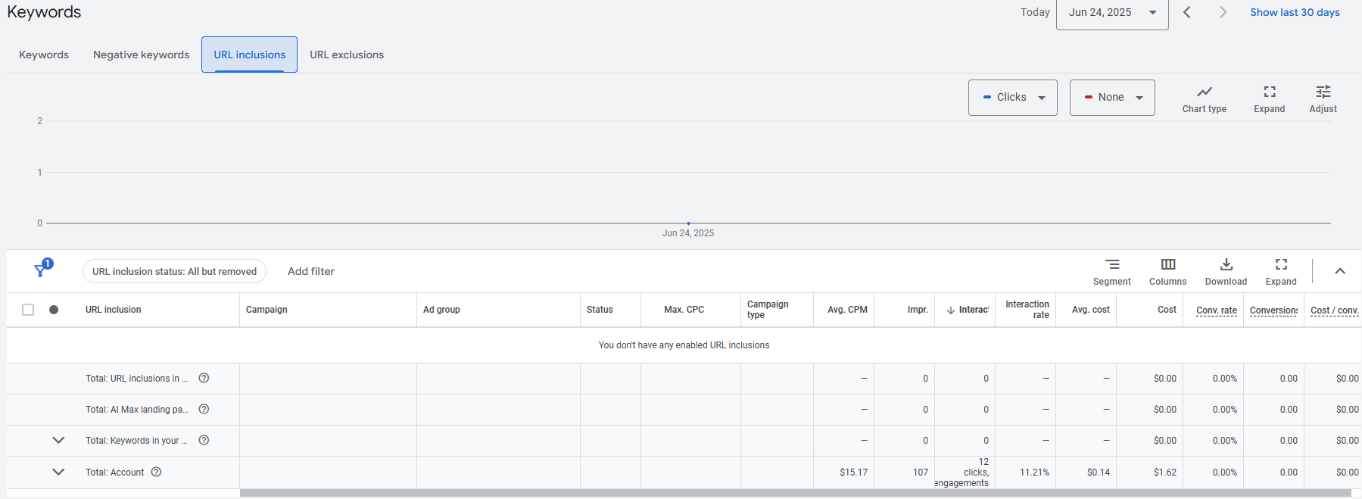
Task: Expand the table to full screen
Action: tap(1281, 271)
